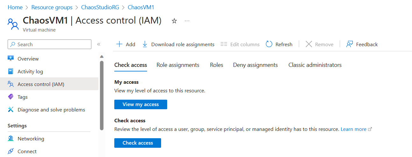This screenshot has width=412, height=157.
Task: Select Tags in the left navigation
Action: pos(22,97)
